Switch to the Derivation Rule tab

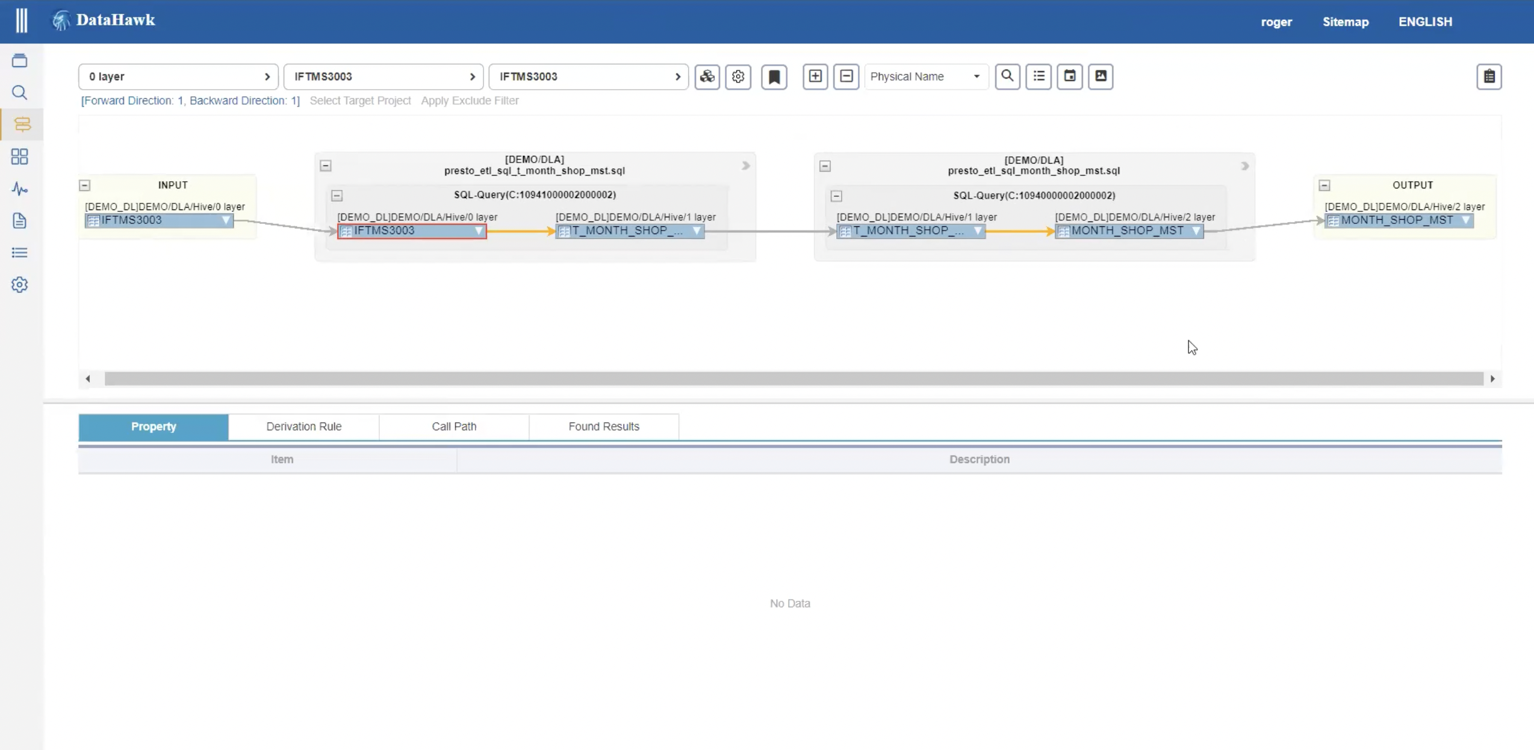pos(303,427)
